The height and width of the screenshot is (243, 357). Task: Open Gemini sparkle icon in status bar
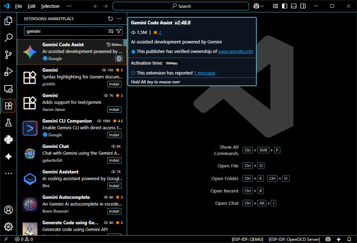pos(339,239)
